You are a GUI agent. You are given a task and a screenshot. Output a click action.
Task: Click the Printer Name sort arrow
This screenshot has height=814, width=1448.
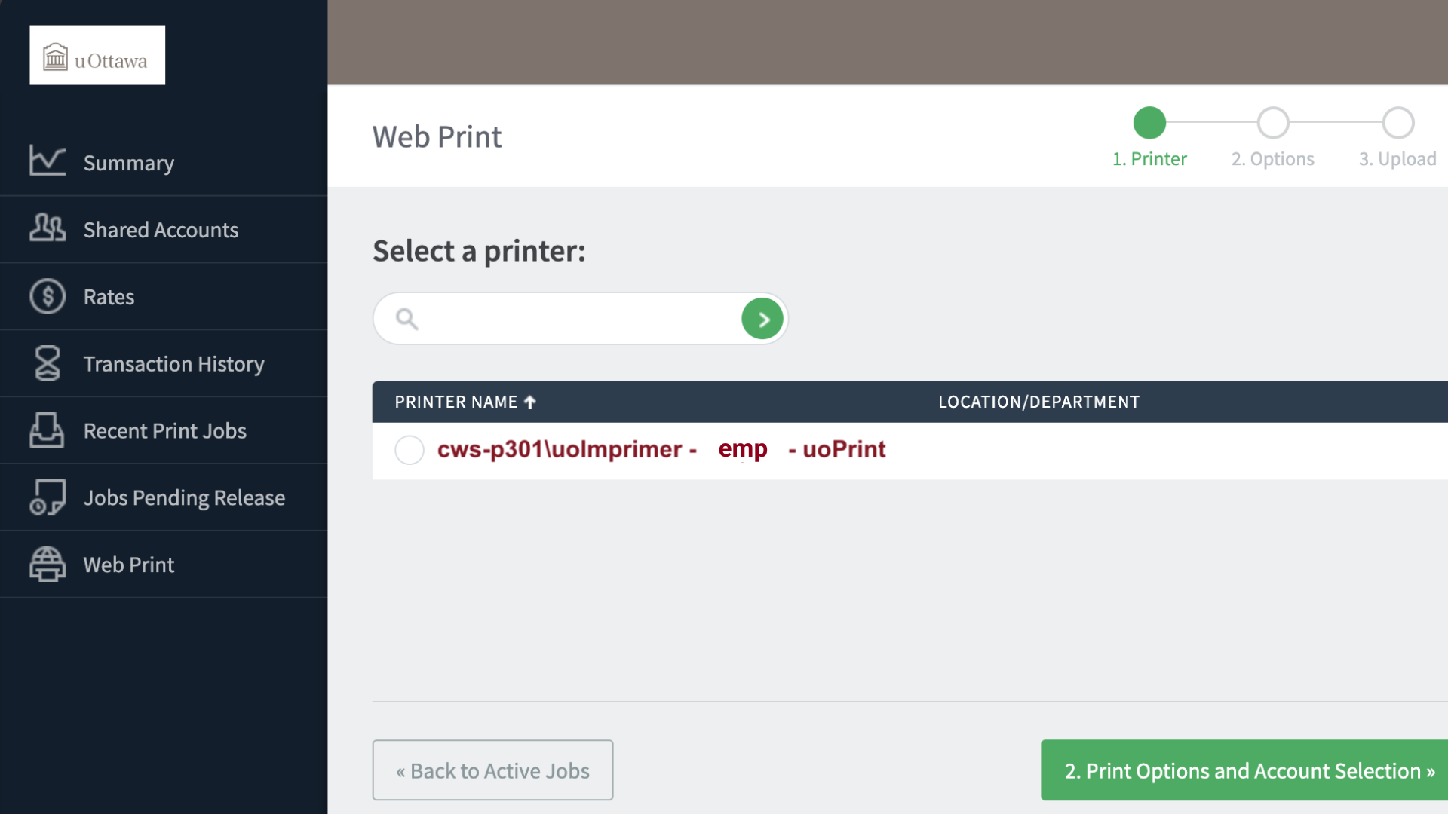click(x=530, y=402)
